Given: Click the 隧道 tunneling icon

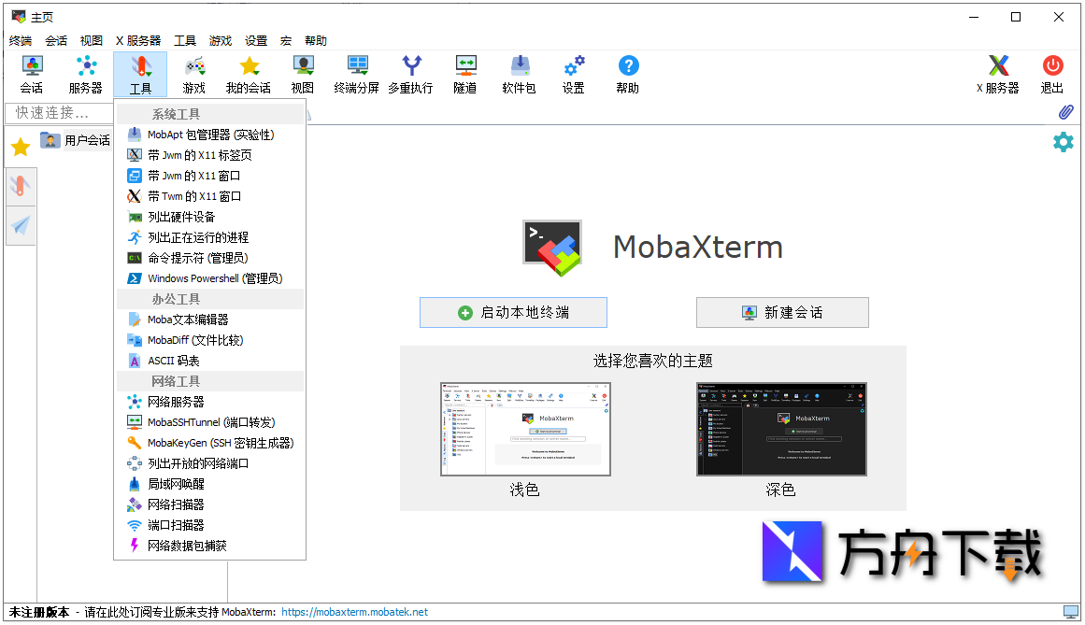Looking at the screenshot, I should [464, 75].
